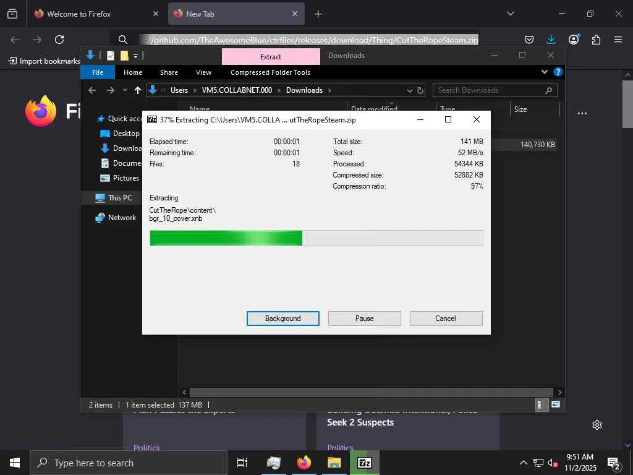Image resolution: width=633 pixels, height=475 pixels.
Task: Click the 140,730 KB size cell
Action: [x=537, y=145]
